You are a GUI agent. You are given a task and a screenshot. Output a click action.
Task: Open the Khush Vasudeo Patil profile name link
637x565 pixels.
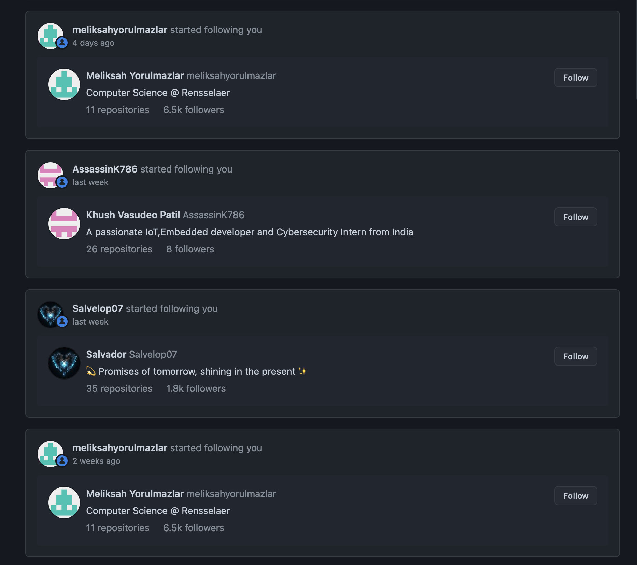tap(133, 215)
